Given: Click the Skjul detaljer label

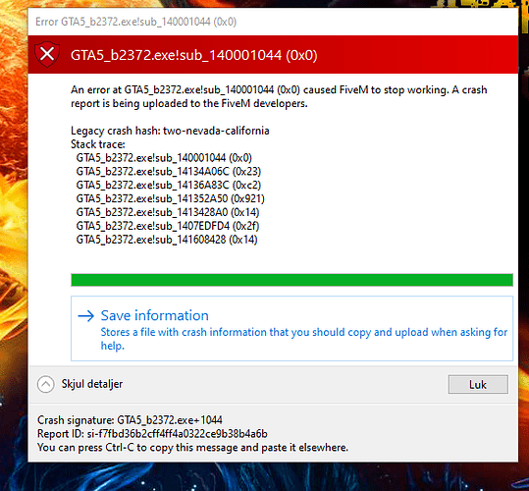Looking at the screenshot, I should pos(92,384).
